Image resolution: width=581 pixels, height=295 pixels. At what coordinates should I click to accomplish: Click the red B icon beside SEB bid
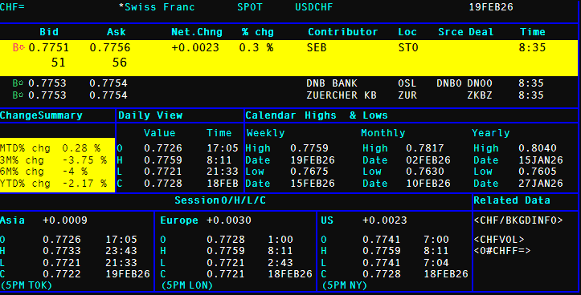pos(18,47)
